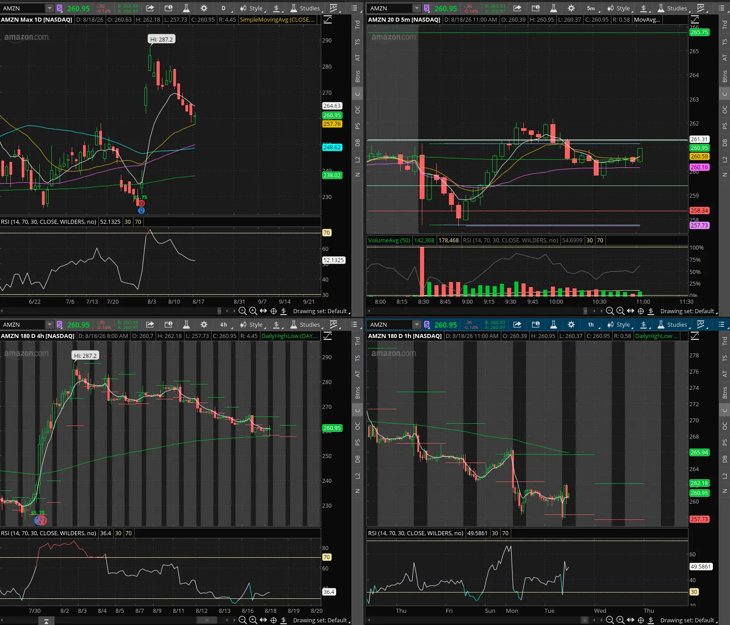Image resolution: width=730 pixels, height=625 pixels.
Task: Click the purple clipboard link icon on the 1h chart
Action: [426, 324]
